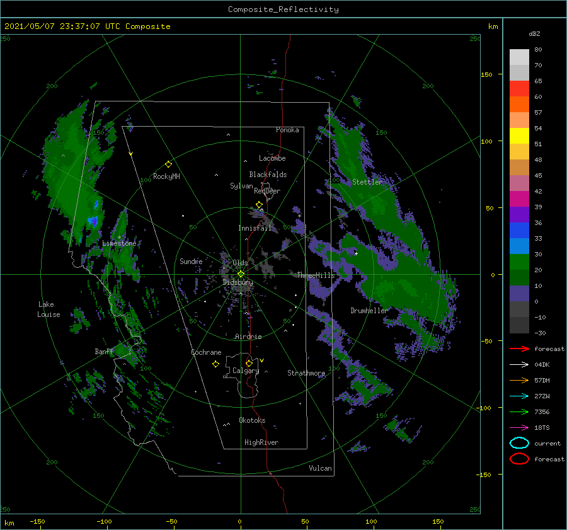Click the Banff label
The height and width of the screenshot is (530, 567).
click(x=104, y=352)
